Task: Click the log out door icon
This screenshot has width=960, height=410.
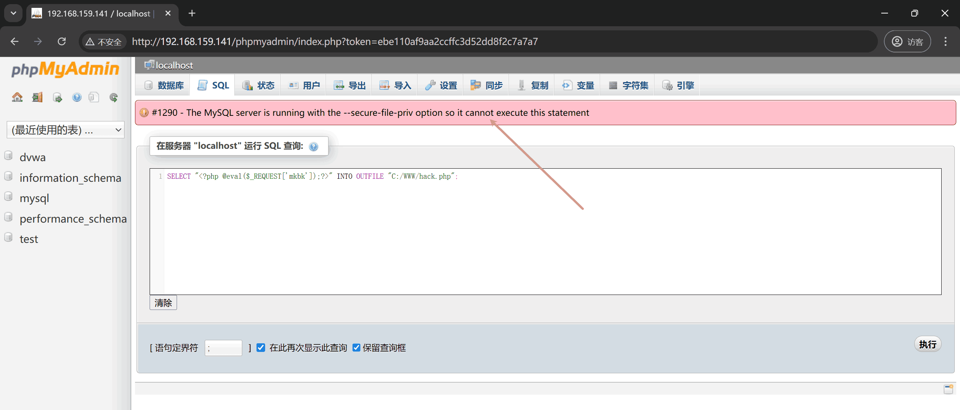Action: [x=37, y=97]
